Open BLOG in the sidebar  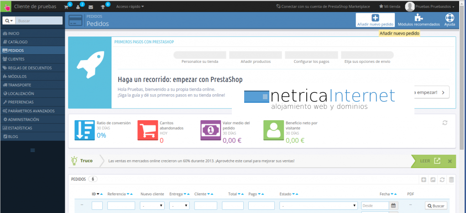(33, 137)
